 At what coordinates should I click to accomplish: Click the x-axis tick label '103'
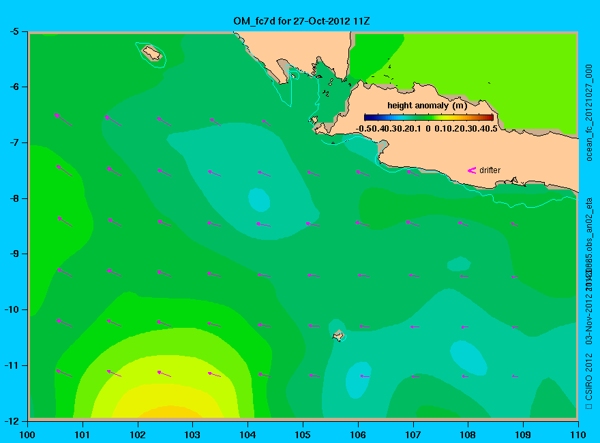click(x=192, y=435)
